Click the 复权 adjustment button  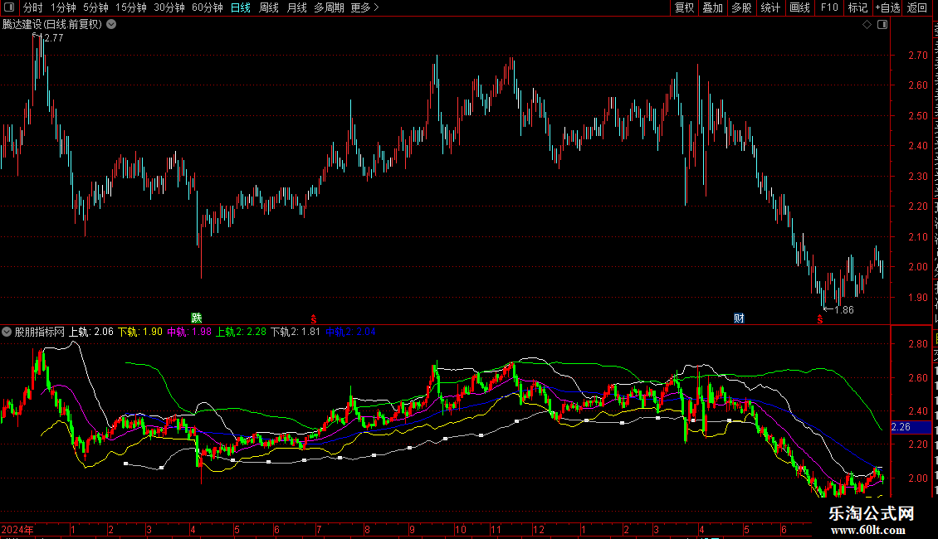(684, 7)
